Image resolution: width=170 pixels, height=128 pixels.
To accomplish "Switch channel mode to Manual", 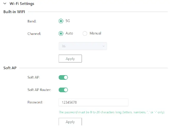I will pyautogui.click(x=85, y=33).
